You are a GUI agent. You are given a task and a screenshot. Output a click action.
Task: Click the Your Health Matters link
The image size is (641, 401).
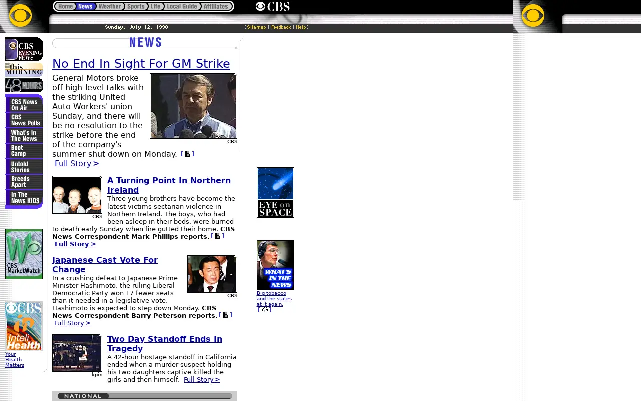click(15, 360)
